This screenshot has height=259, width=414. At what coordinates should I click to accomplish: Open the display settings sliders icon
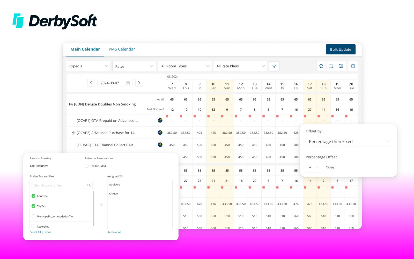coord(341,66)
